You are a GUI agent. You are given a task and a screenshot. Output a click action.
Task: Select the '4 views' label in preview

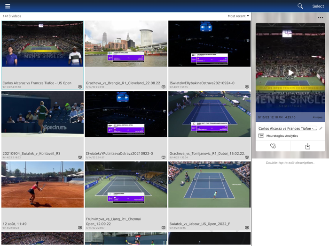click(317, 117)
